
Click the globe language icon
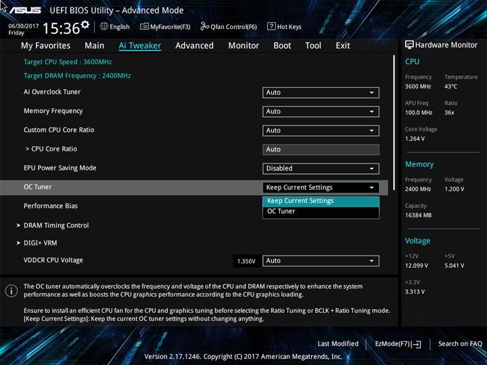[104, 26]
